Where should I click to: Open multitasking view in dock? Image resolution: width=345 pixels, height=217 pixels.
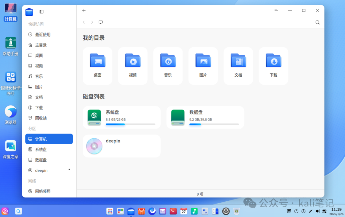(x=120, y=211)
